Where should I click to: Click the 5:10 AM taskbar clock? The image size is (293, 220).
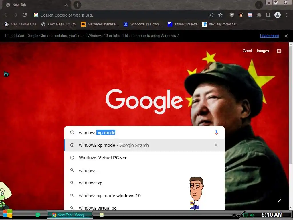coord(272,215)
